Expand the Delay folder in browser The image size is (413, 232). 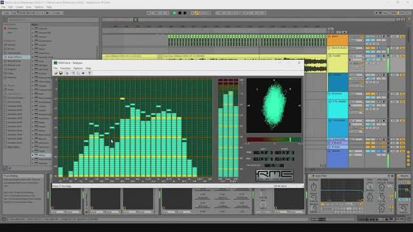point(33,49)
